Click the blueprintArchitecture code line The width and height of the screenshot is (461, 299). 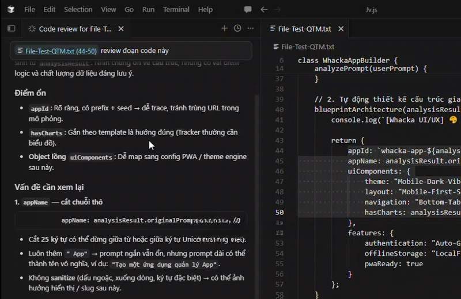(x=387, y=110)
